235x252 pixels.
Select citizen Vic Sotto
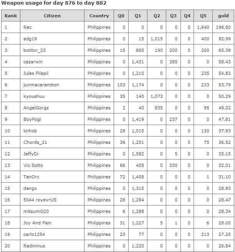[33, 165]
